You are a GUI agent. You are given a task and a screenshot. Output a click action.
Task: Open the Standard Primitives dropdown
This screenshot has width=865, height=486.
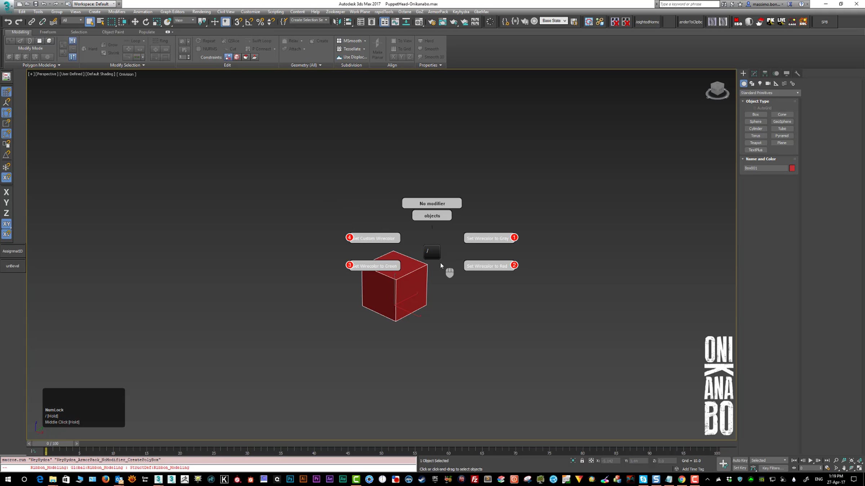click(x=770, y=93)
